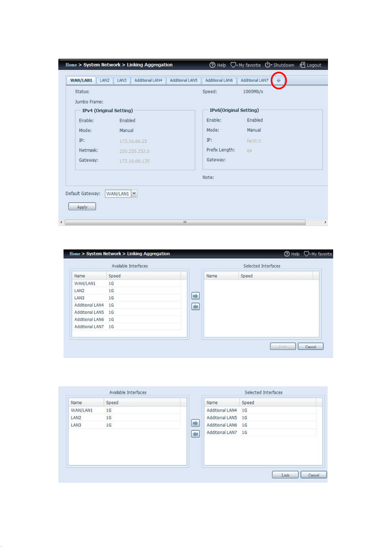Click the Name column header in the middle Selected Interfaces
Screen dimensions: 386x547
221,276
